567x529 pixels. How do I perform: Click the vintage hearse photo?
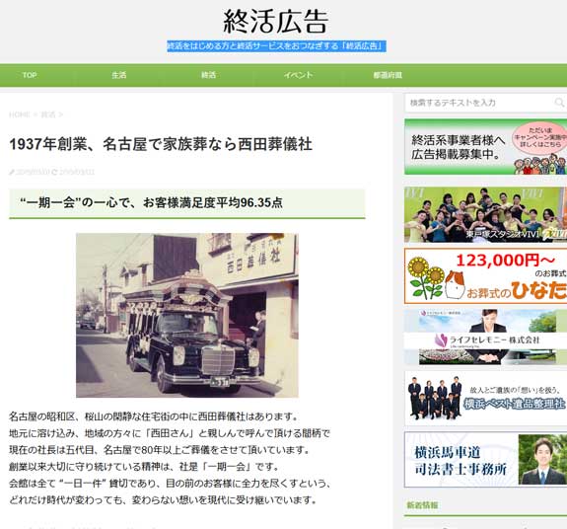coord(187,315)
